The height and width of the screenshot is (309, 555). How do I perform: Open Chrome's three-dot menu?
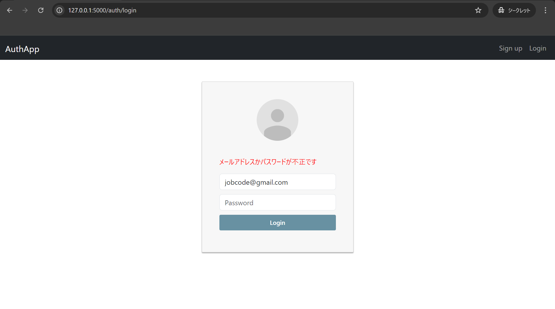click(x=545, y=10)
